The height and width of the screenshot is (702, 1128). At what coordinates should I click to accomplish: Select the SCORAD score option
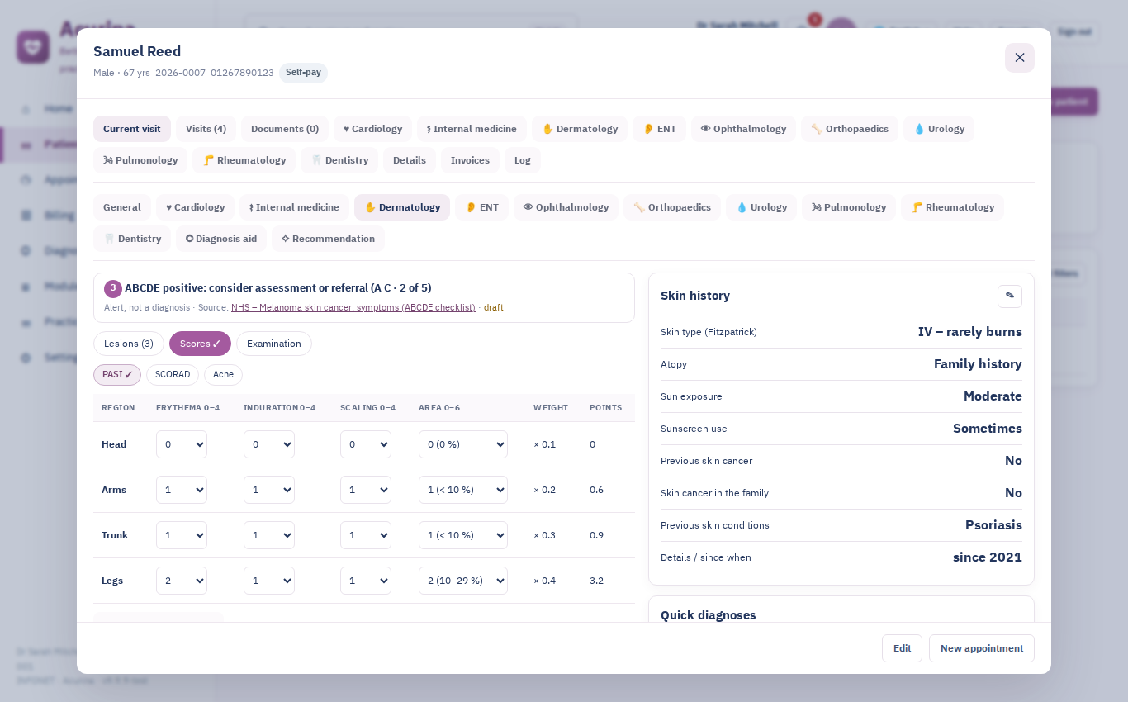[173, 375]
